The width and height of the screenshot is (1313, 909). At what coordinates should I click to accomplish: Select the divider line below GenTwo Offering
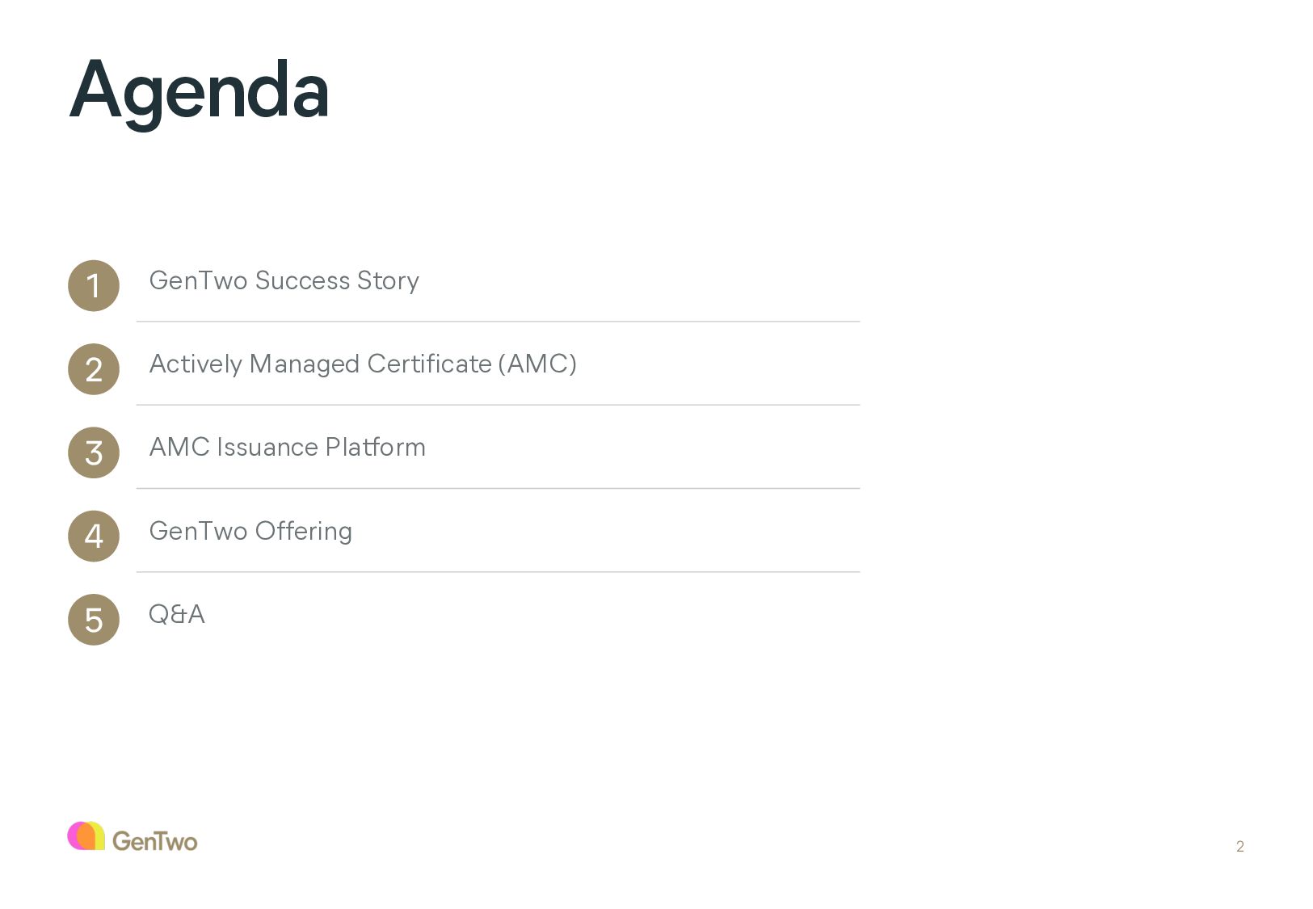click(x=498, y=572)
